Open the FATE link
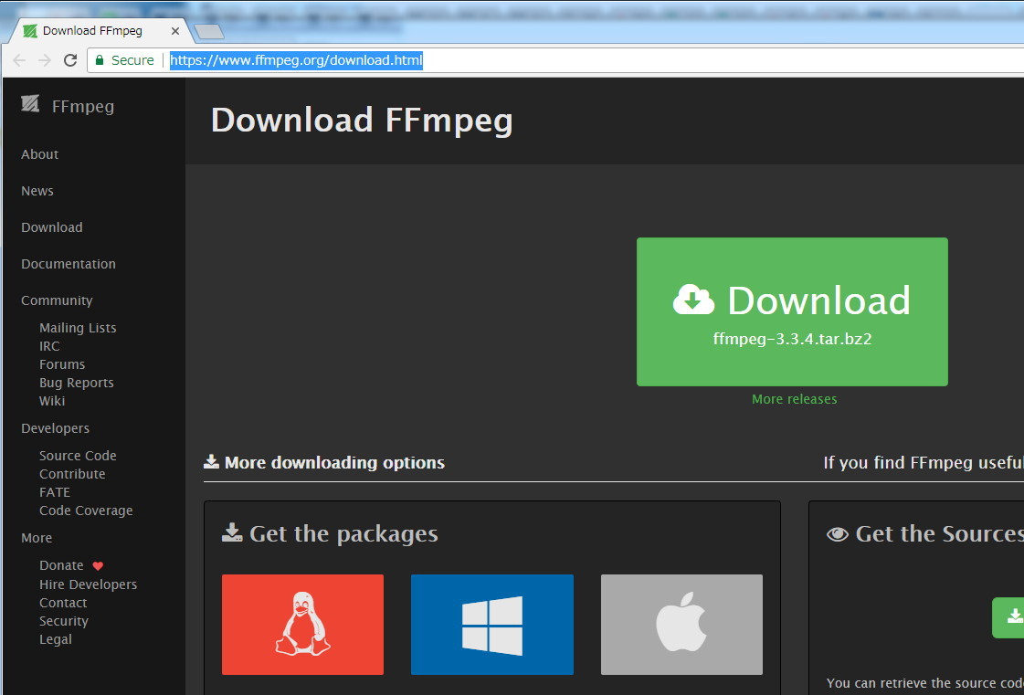The image size is (1024, 695). 55,492
